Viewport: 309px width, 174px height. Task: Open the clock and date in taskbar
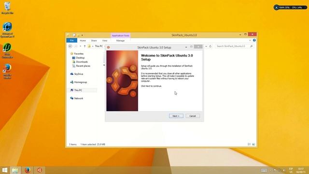301,170
